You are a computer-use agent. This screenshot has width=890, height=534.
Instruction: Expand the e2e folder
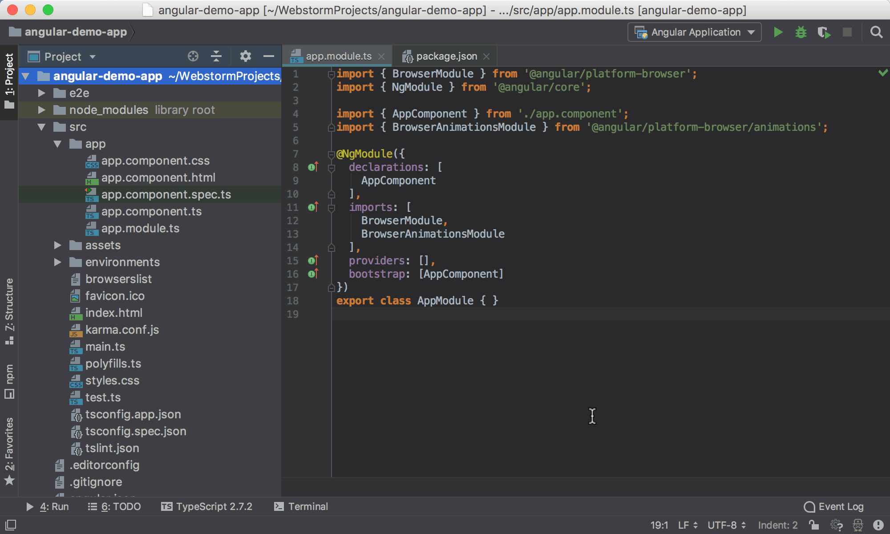pyautogui.click(x=42, y=93)
